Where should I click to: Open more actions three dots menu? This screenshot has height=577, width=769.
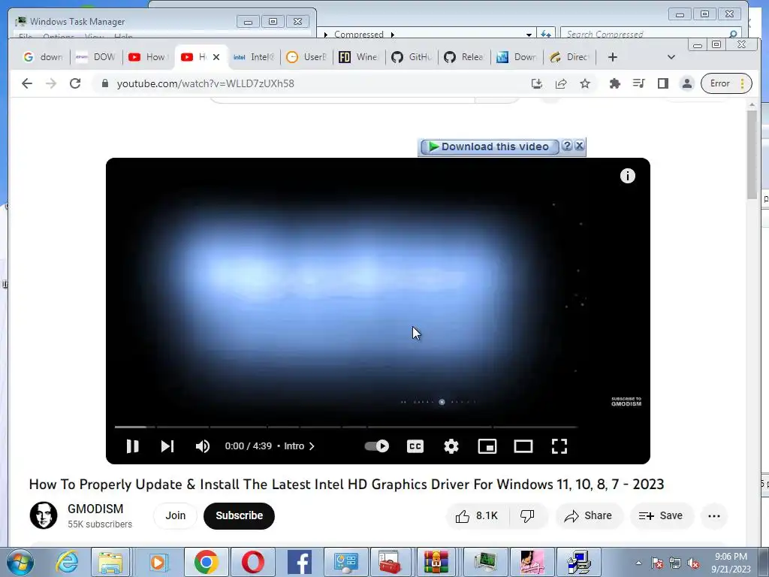click(x=714, y=515)
